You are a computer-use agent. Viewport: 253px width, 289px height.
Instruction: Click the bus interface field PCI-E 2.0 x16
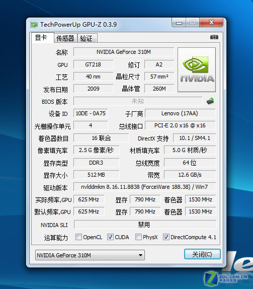click(x=180, y=125)
